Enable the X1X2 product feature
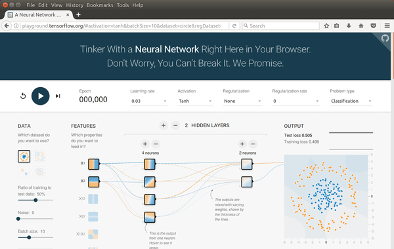The width and height of the screenshot is (394, 249). click(93, 234)
